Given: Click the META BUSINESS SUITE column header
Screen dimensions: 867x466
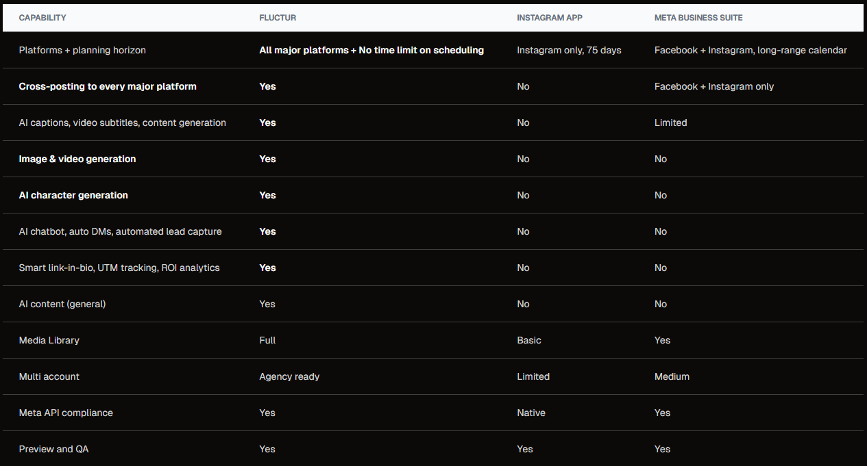Looking at the screenshot, I should [x=698, y=18].
